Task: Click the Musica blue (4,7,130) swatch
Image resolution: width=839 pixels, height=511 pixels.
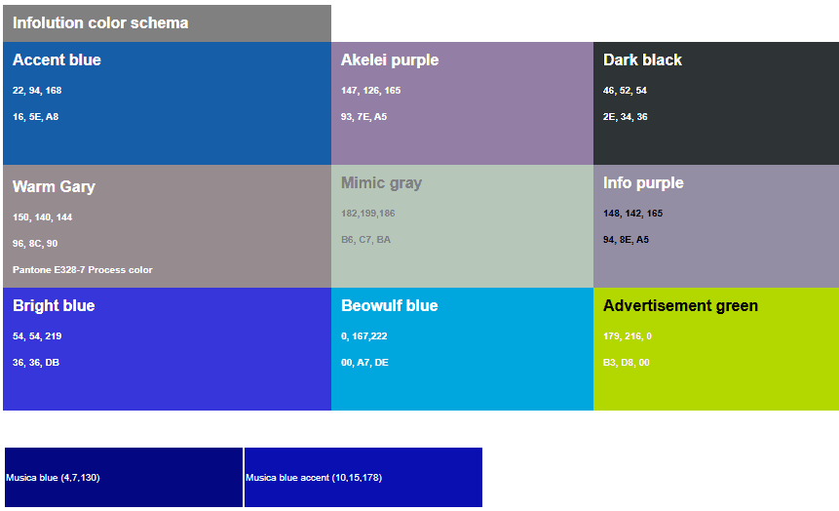Action: click(124, 477)
